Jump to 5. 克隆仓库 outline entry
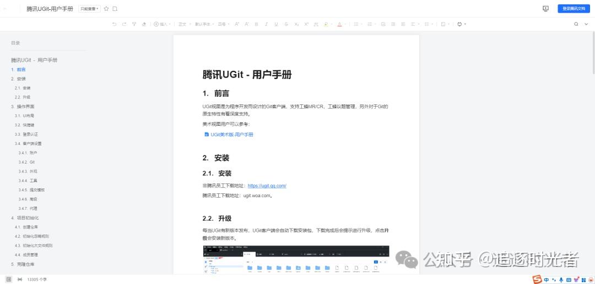Viewport: 595px width, 284px height. click(x=23, y=264)
